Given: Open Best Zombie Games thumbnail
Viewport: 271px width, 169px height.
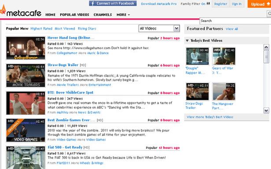Looking at the screenshot, I should [26, 130].
